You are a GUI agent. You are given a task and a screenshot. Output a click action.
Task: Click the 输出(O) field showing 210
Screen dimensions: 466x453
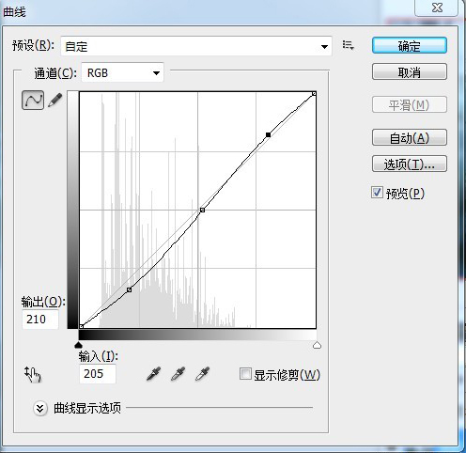tap(40, 320)
